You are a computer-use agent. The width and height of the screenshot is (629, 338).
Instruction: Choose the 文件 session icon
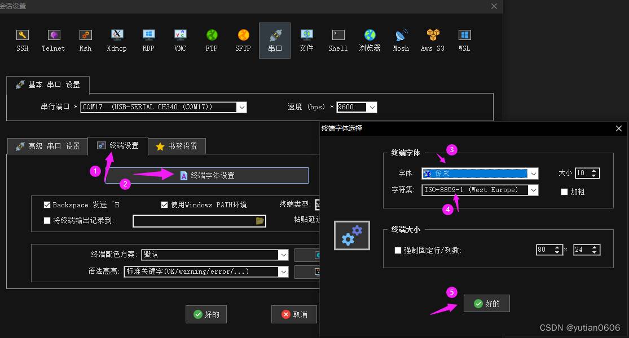(x=306, y=41)
